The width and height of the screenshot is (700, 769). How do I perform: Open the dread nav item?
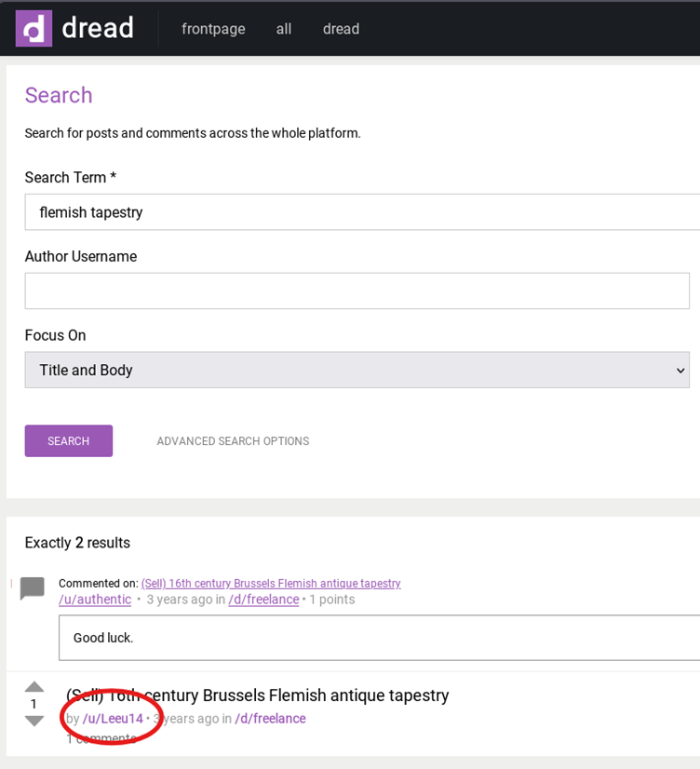coord(342,29)
